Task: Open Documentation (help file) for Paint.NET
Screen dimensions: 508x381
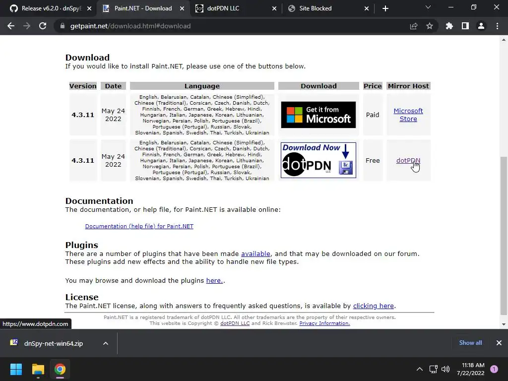Action: tap(139, 226)
